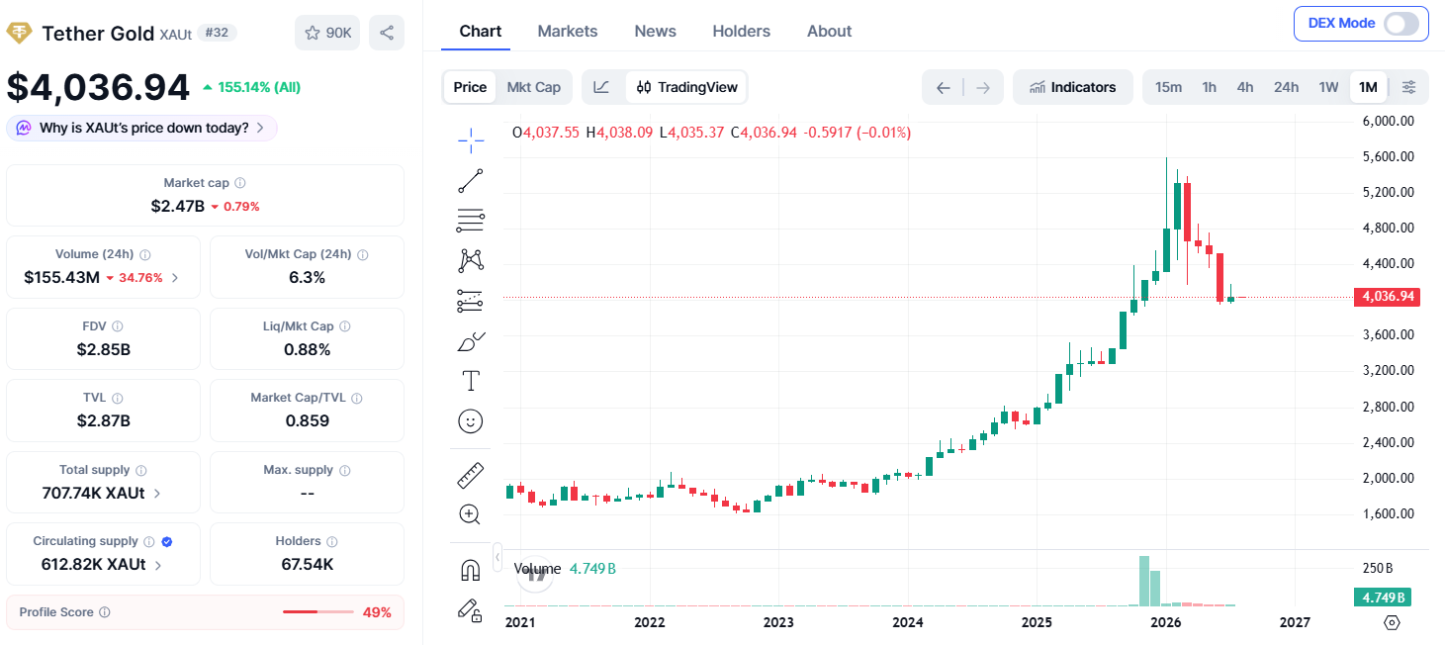Open the Markets tab

pos(568,31)
